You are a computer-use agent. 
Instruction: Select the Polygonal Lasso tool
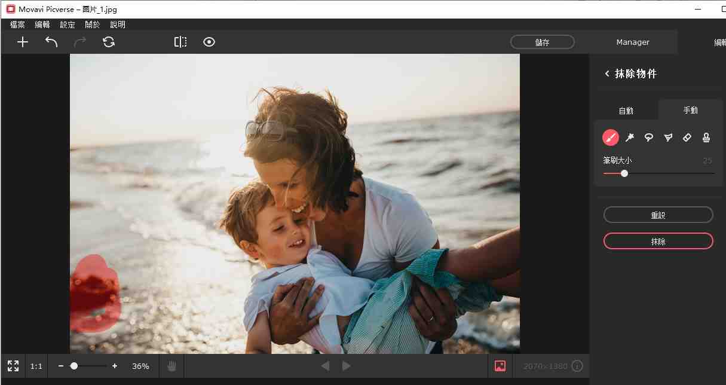(668, 137)
